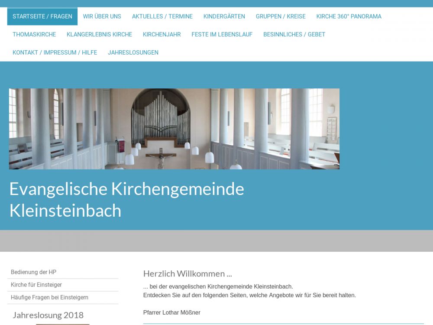Click the Jahreslosung 2018 sidebar heading
Viewport: 433px width, 325px height.
tap(48, 315)
